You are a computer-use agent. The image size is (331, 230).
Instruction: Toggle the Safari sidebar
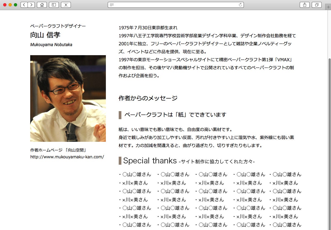tap(54, 5)
